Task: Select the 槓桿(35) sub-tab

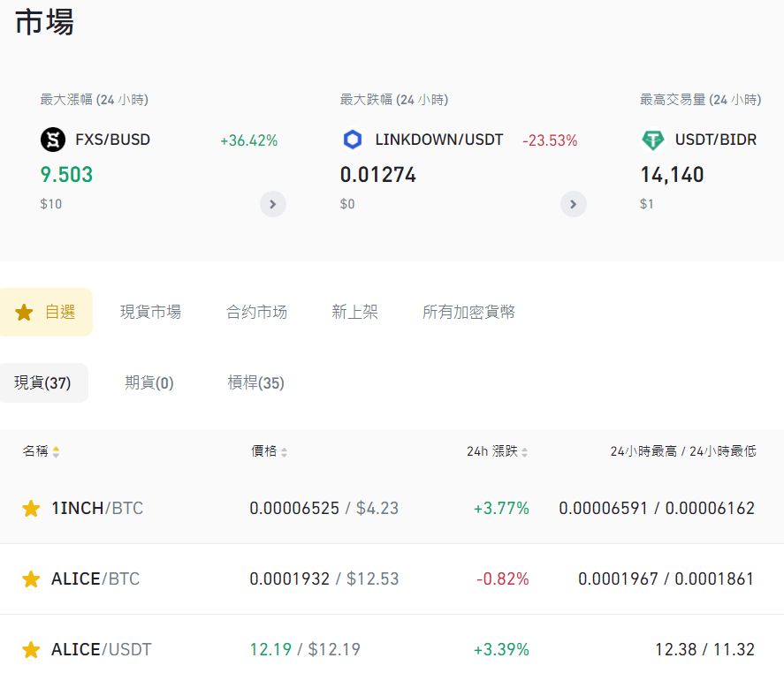Action: (255, 382)
